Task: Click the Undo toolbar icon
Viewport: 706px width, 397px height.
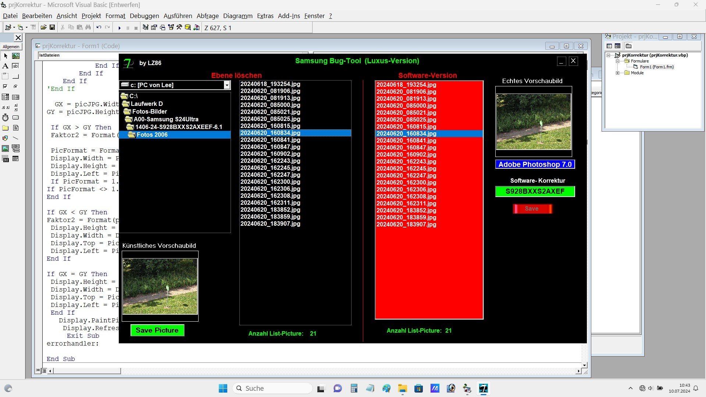Action: 99,28
